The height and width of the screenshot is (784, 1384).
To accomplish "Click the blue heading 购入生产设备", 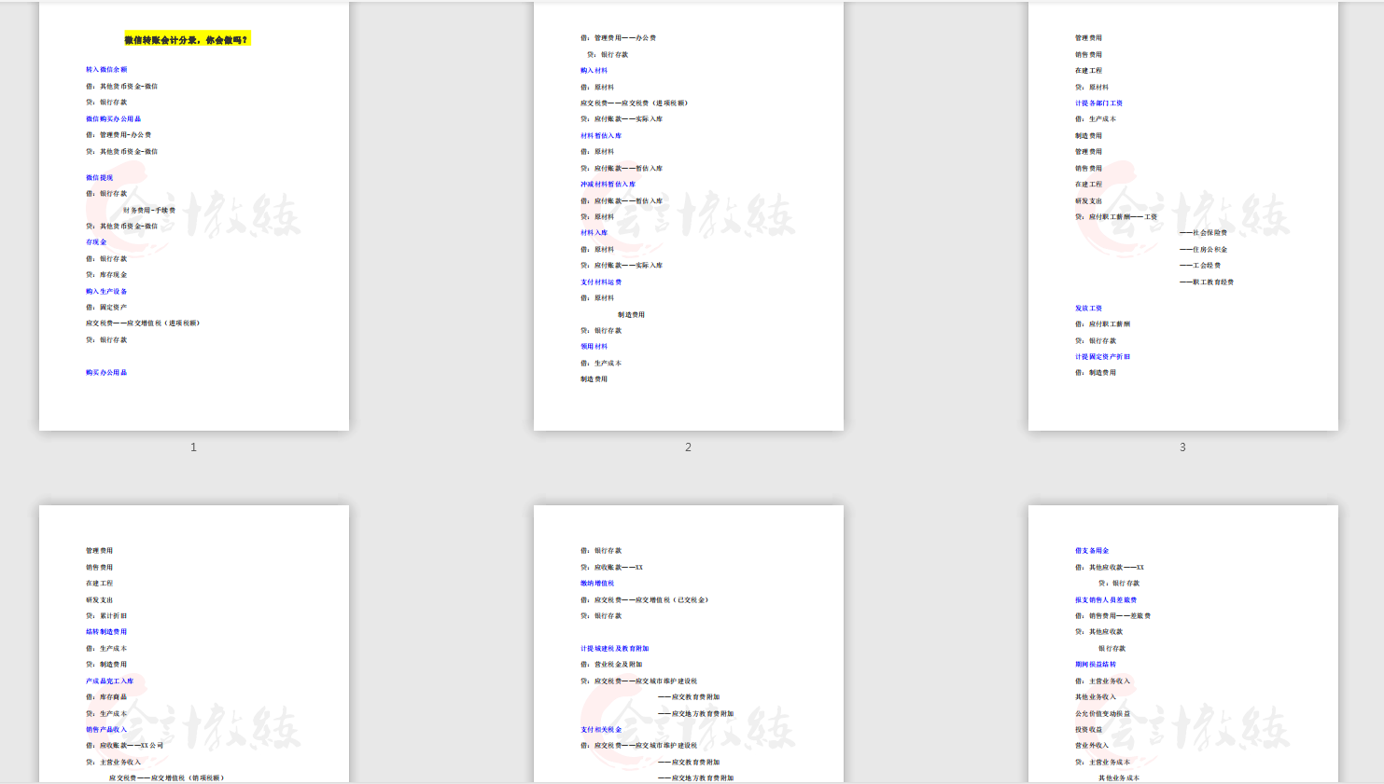I will click(106, 291).
